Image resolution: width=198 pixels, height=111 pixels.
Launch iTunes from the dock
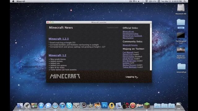62,105
